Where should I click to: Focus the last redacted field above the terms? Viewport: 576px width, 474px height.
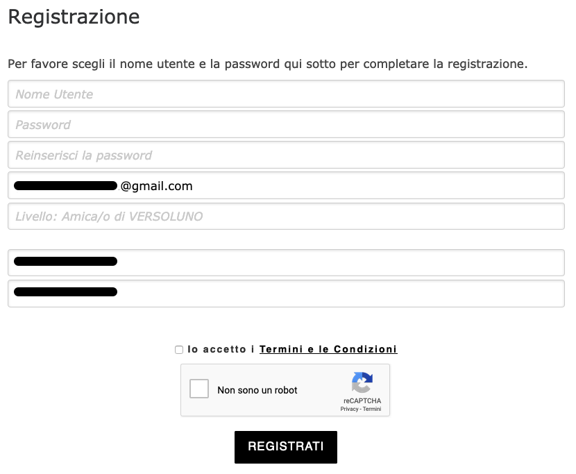coord(286,293)
